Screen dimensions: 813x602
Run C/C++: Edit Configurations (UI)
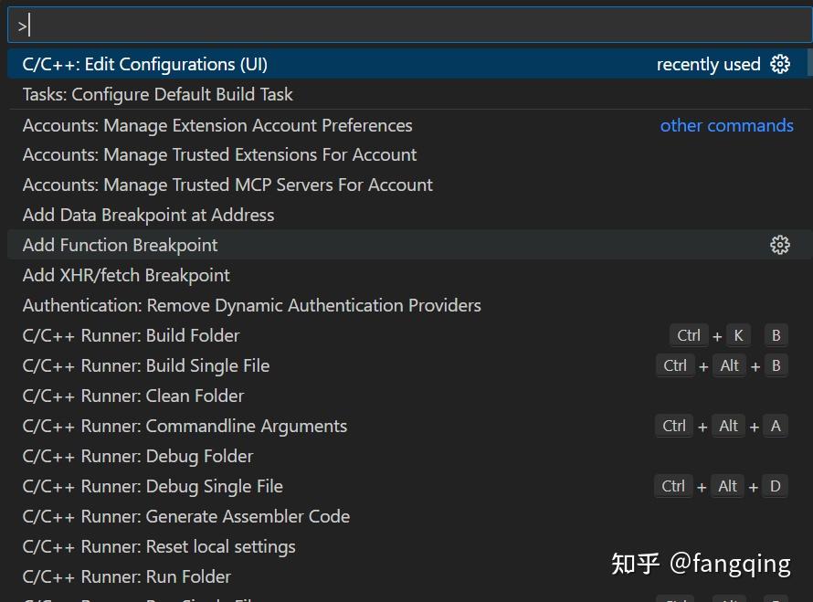tap(407, 64)
